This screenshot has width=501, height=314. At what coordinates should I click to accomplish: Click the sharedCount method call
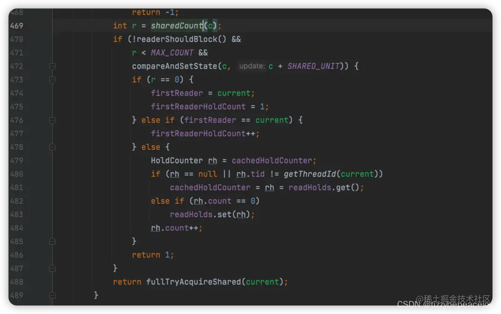(x=177, y=26)
